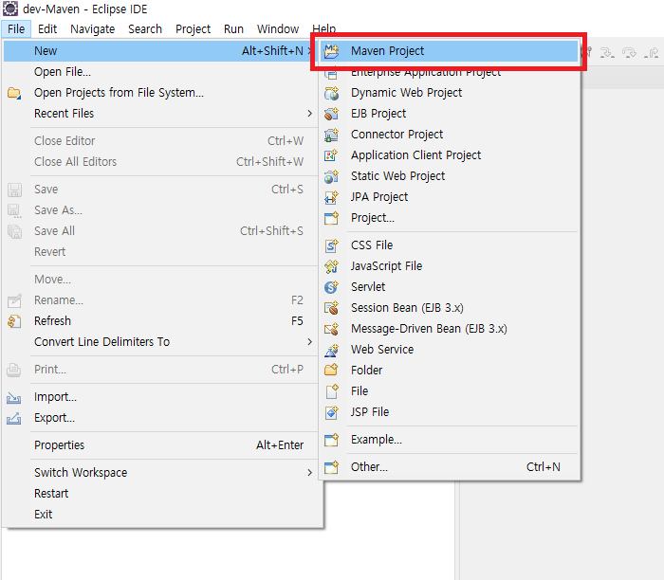664x580 pixels.
Task: Open the Run menu
Action: tap(233, 29)
